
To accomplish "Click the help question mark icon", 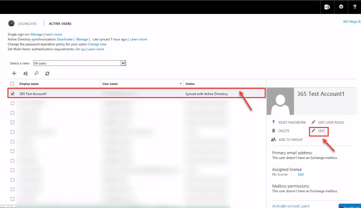I will click(355, 7).
